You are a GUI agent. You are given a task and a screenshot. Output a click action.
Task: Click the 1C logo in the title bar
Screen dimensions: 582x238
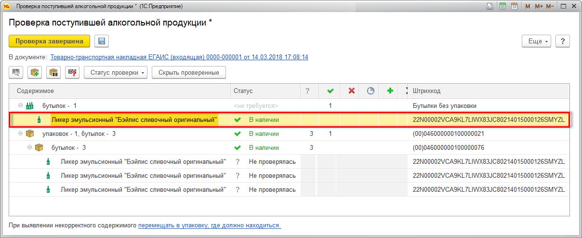(x=7, y=6)
